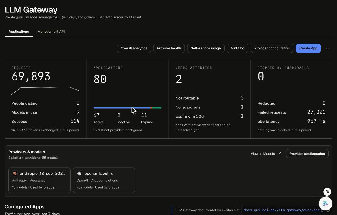Click the Expiring in 30d row
337x215 pixels.
pyautogui.click(x=209, y=116)
